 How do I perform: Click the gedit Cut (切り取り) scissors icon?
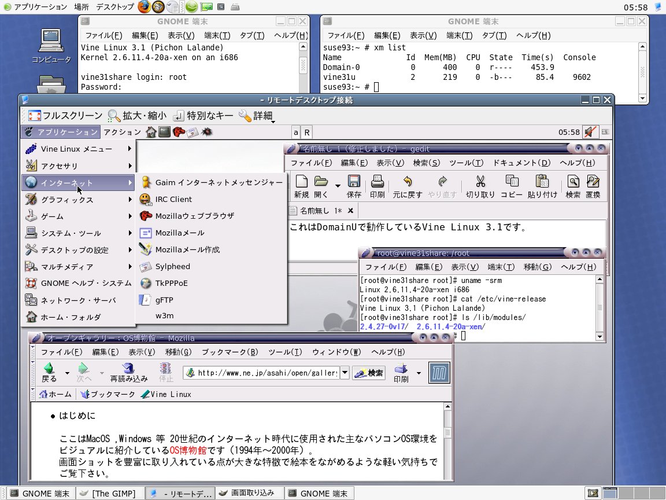click(480, 182)
